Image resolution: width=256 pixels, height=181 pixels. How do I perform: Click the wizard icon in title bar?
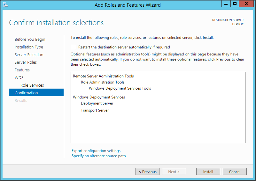(x=5, y=5)
